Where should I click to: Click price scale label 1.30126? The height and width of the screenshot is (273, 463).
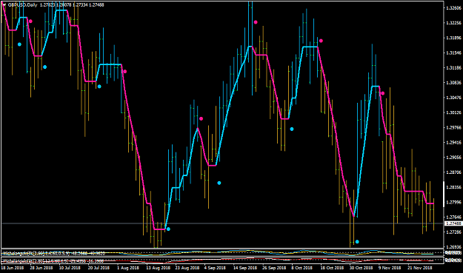453,112
